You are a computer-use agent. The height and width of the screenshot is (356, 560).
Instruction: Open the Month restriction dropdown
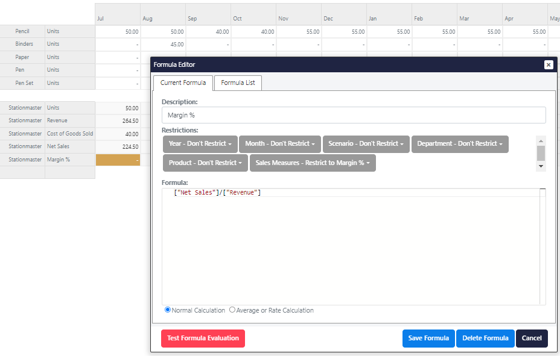(x=280, y=144)
